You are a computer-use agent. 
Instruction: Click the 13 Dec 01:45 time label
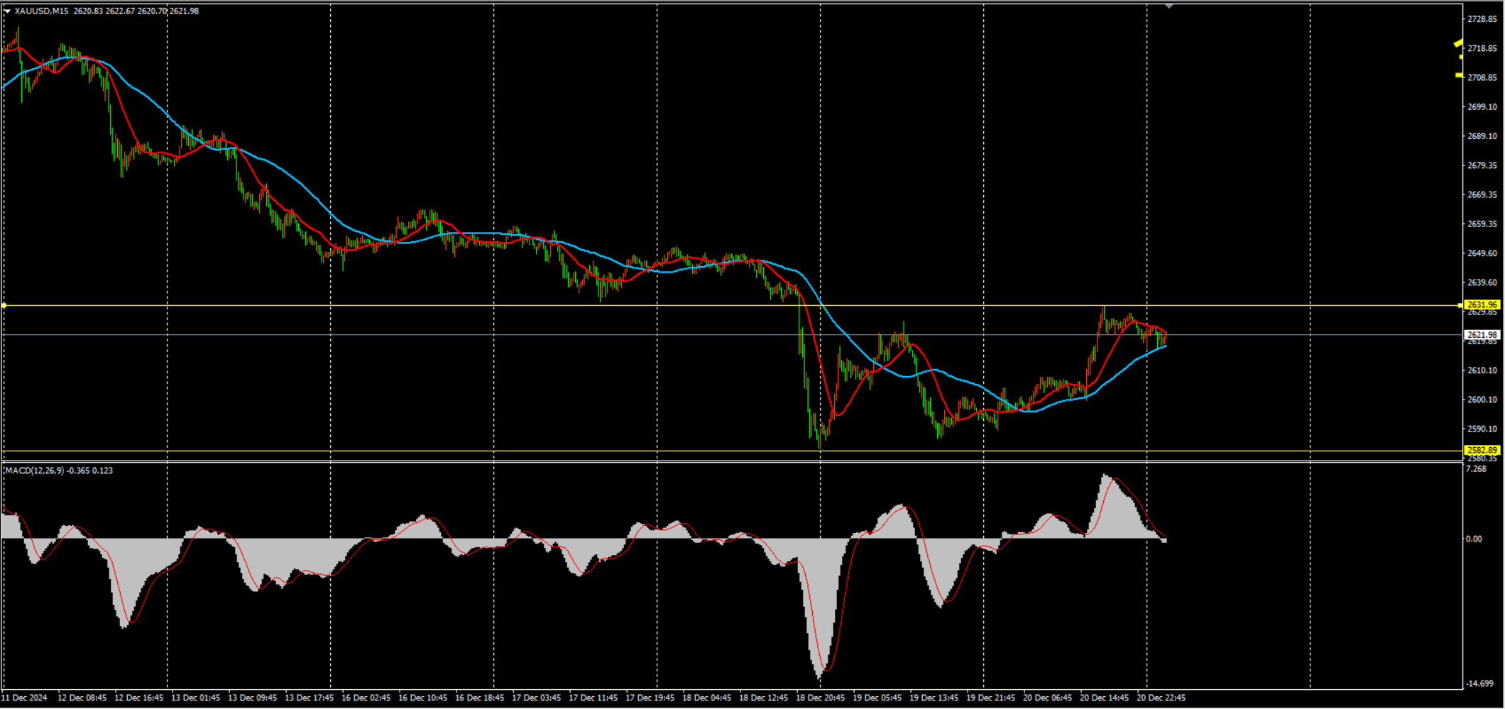click(x=195, y=698)
